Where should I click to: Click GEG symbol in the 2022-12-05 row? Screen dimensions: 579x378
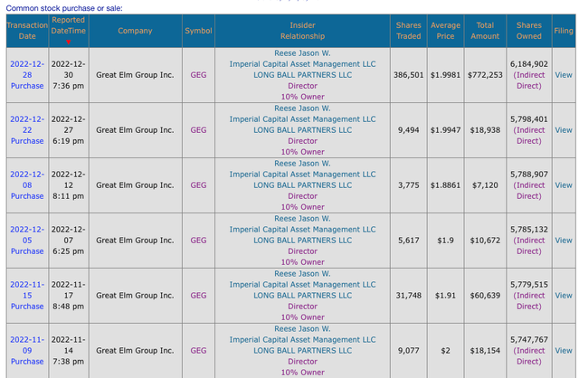[x=198, y=241]
